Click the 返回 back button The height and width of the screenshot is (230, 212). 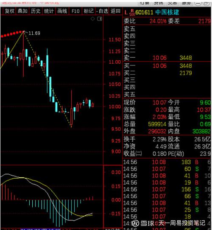pyautogui.click(x=115, y=11)
